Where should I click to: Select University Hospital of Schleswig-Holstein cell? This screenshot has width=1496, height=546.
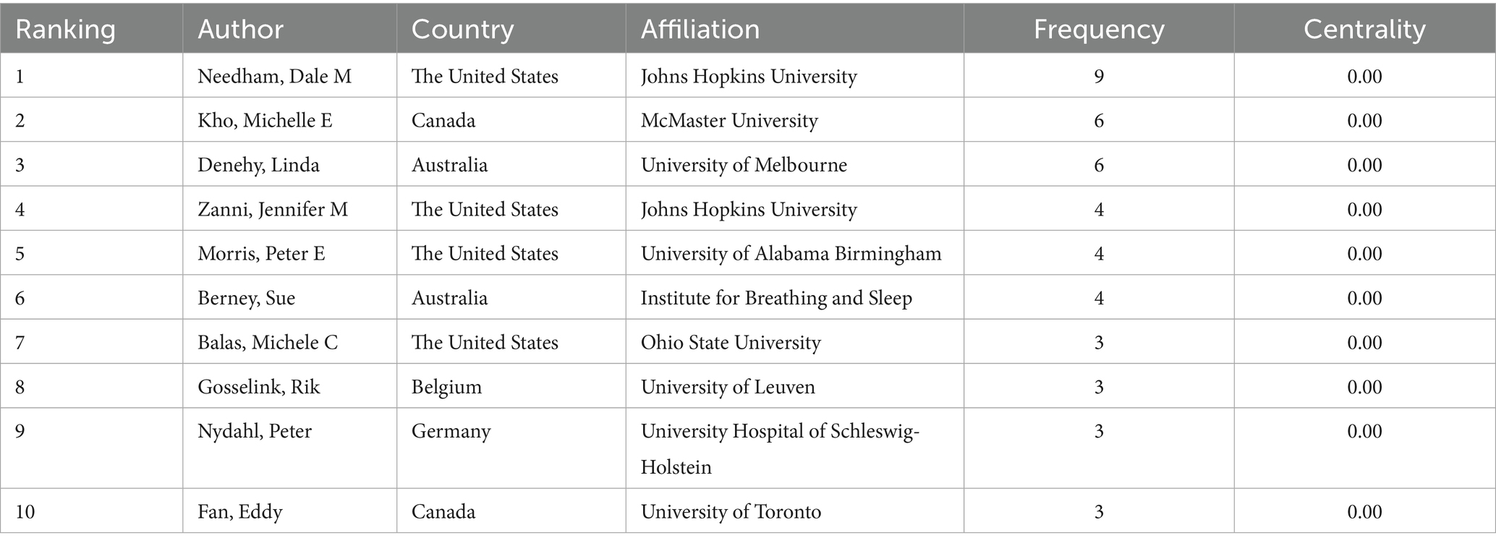780,448
